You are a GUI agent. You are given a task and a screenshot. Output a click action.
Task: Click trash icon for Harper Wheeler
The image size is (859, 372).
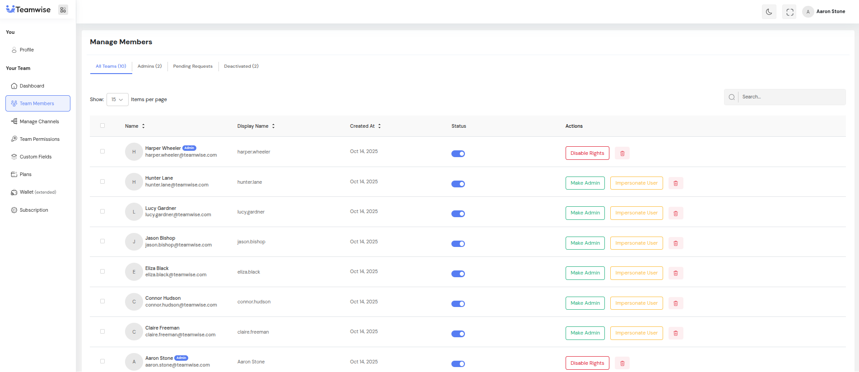[x=622, y=153]
